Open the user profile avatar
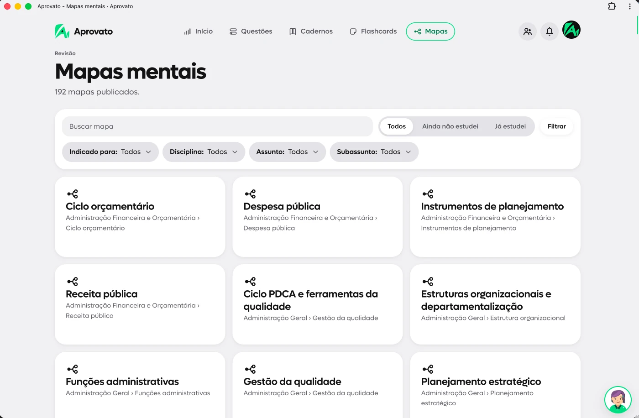This screenshot has width=639, height=418. pyautogui.click(x=571, y=30)
